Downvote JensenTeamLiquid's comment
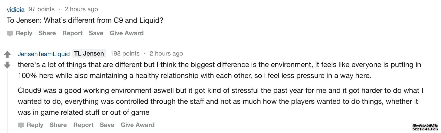This screenshot has width=441, height=133. tap(7, 65)
